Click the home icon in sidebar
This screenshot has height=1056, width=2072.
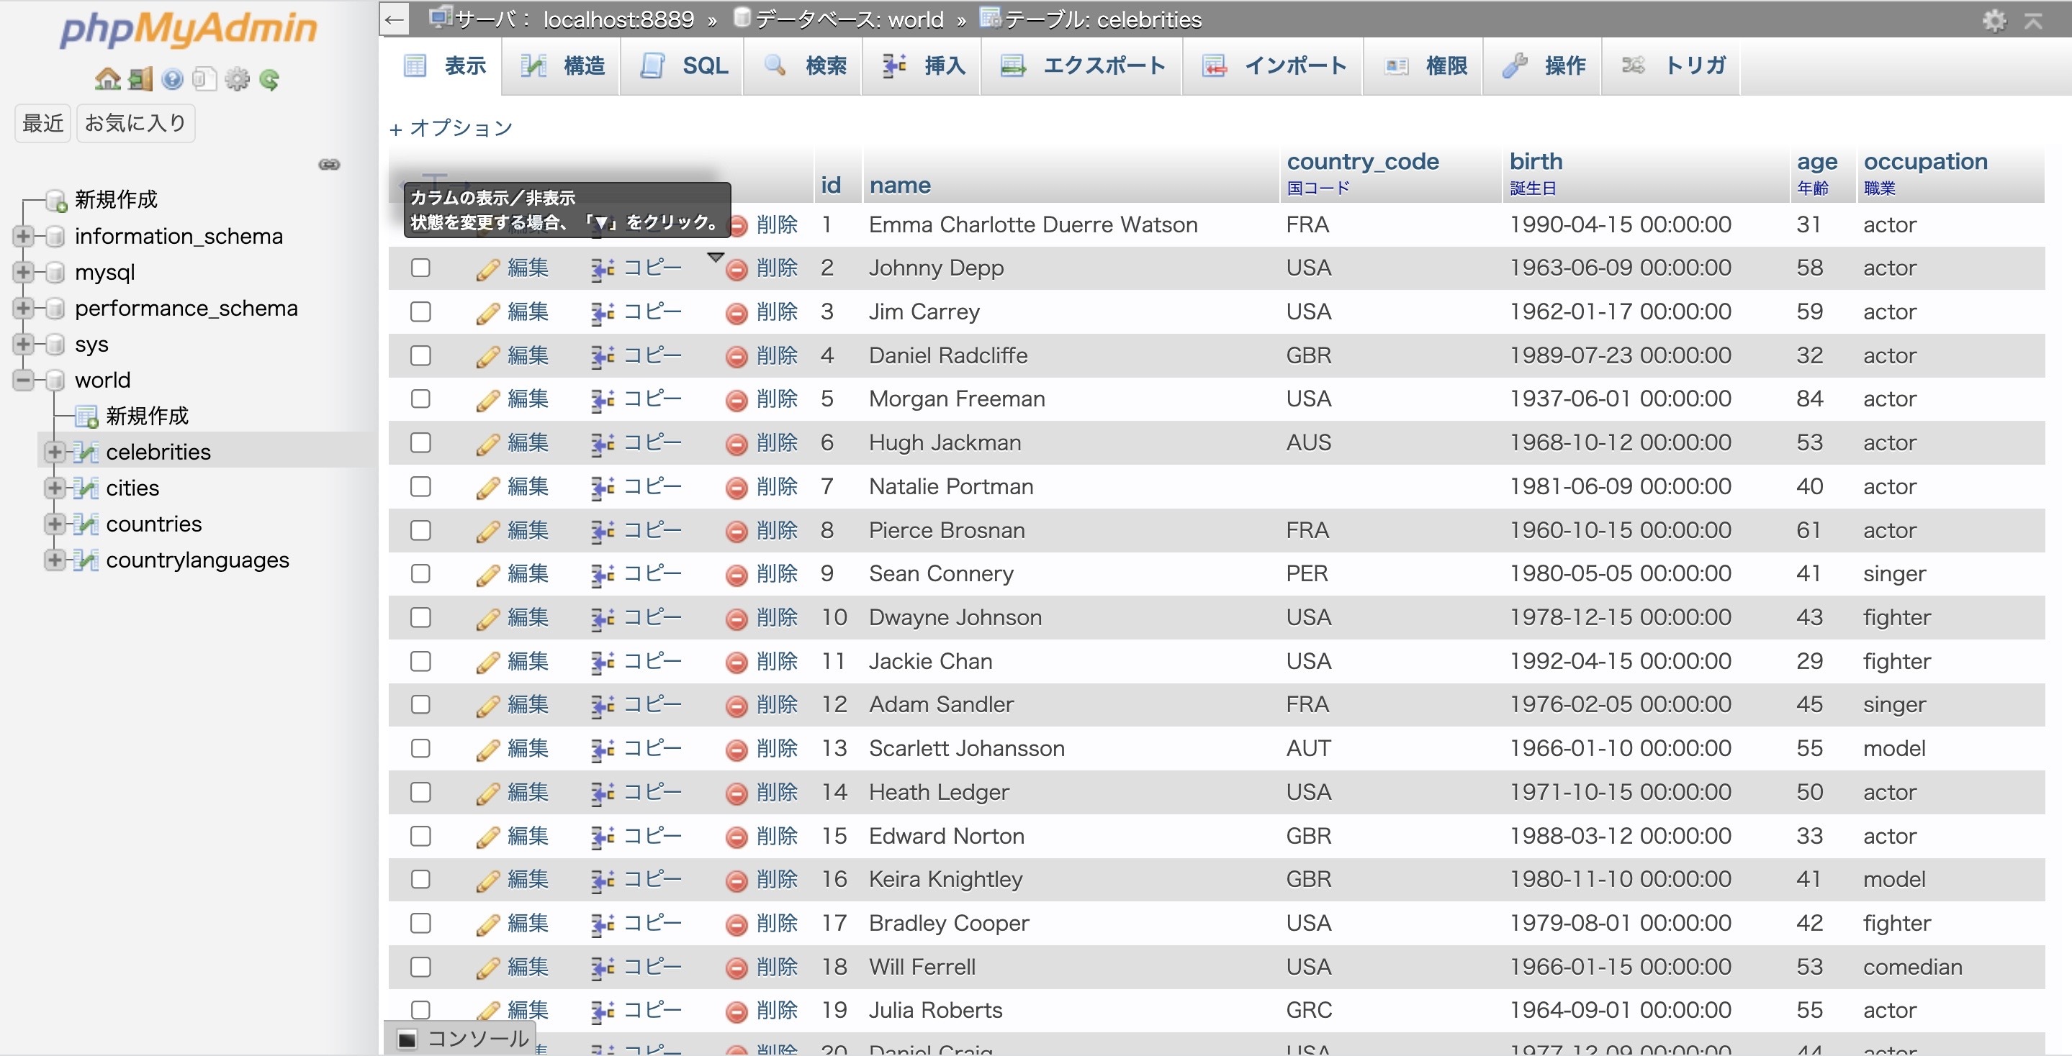coord(107,78)
